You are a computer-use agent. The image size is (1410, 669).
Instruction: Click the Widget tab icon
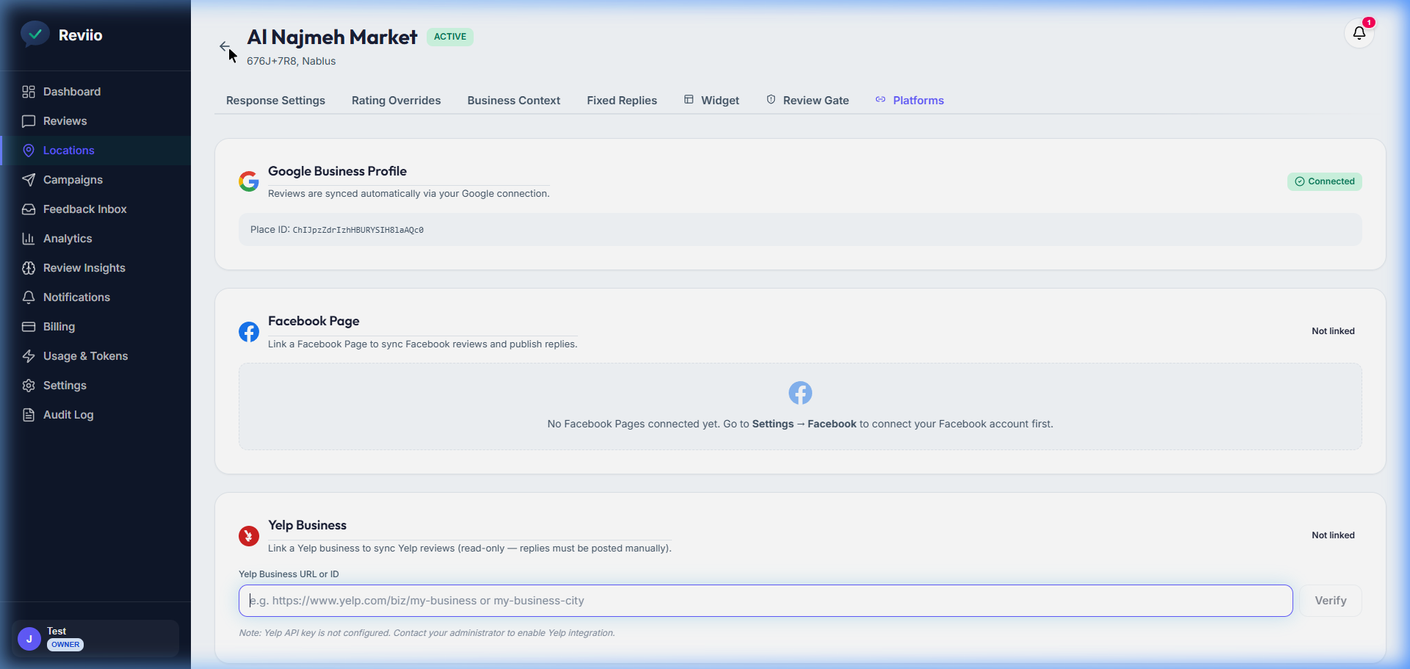click(689, 99)
